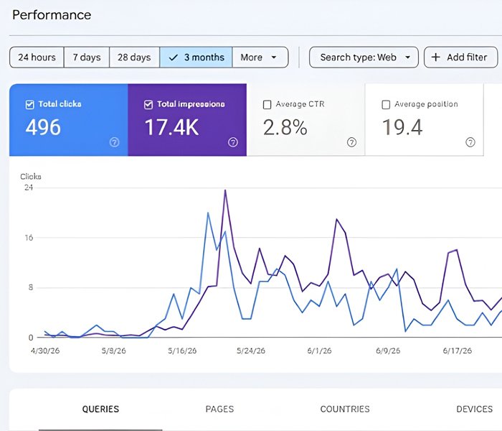The image size is (502, 431).
Task: Switch to the QUERIES tab
Action: point(100,409)
